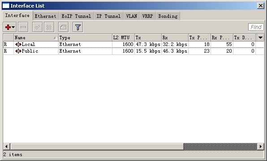
Task: Open the VRRP tab
Action: [x=148, y=16]
